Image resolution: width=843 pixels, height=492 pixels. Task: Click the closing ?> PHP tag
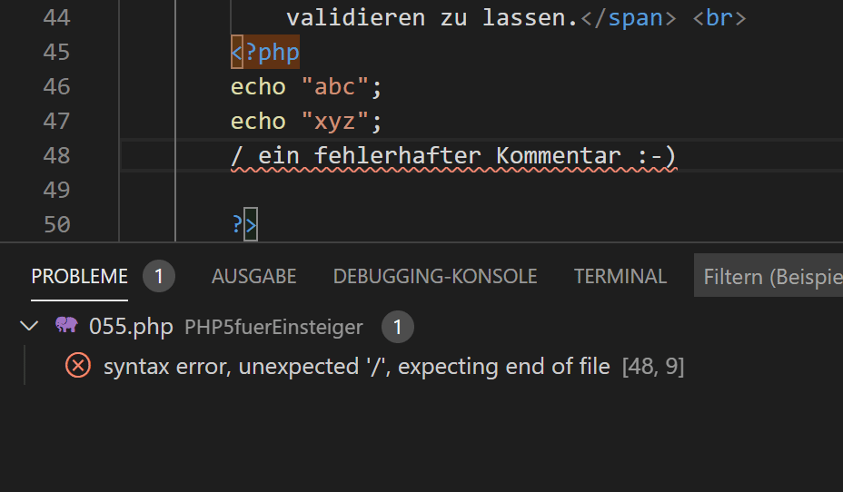244,224
